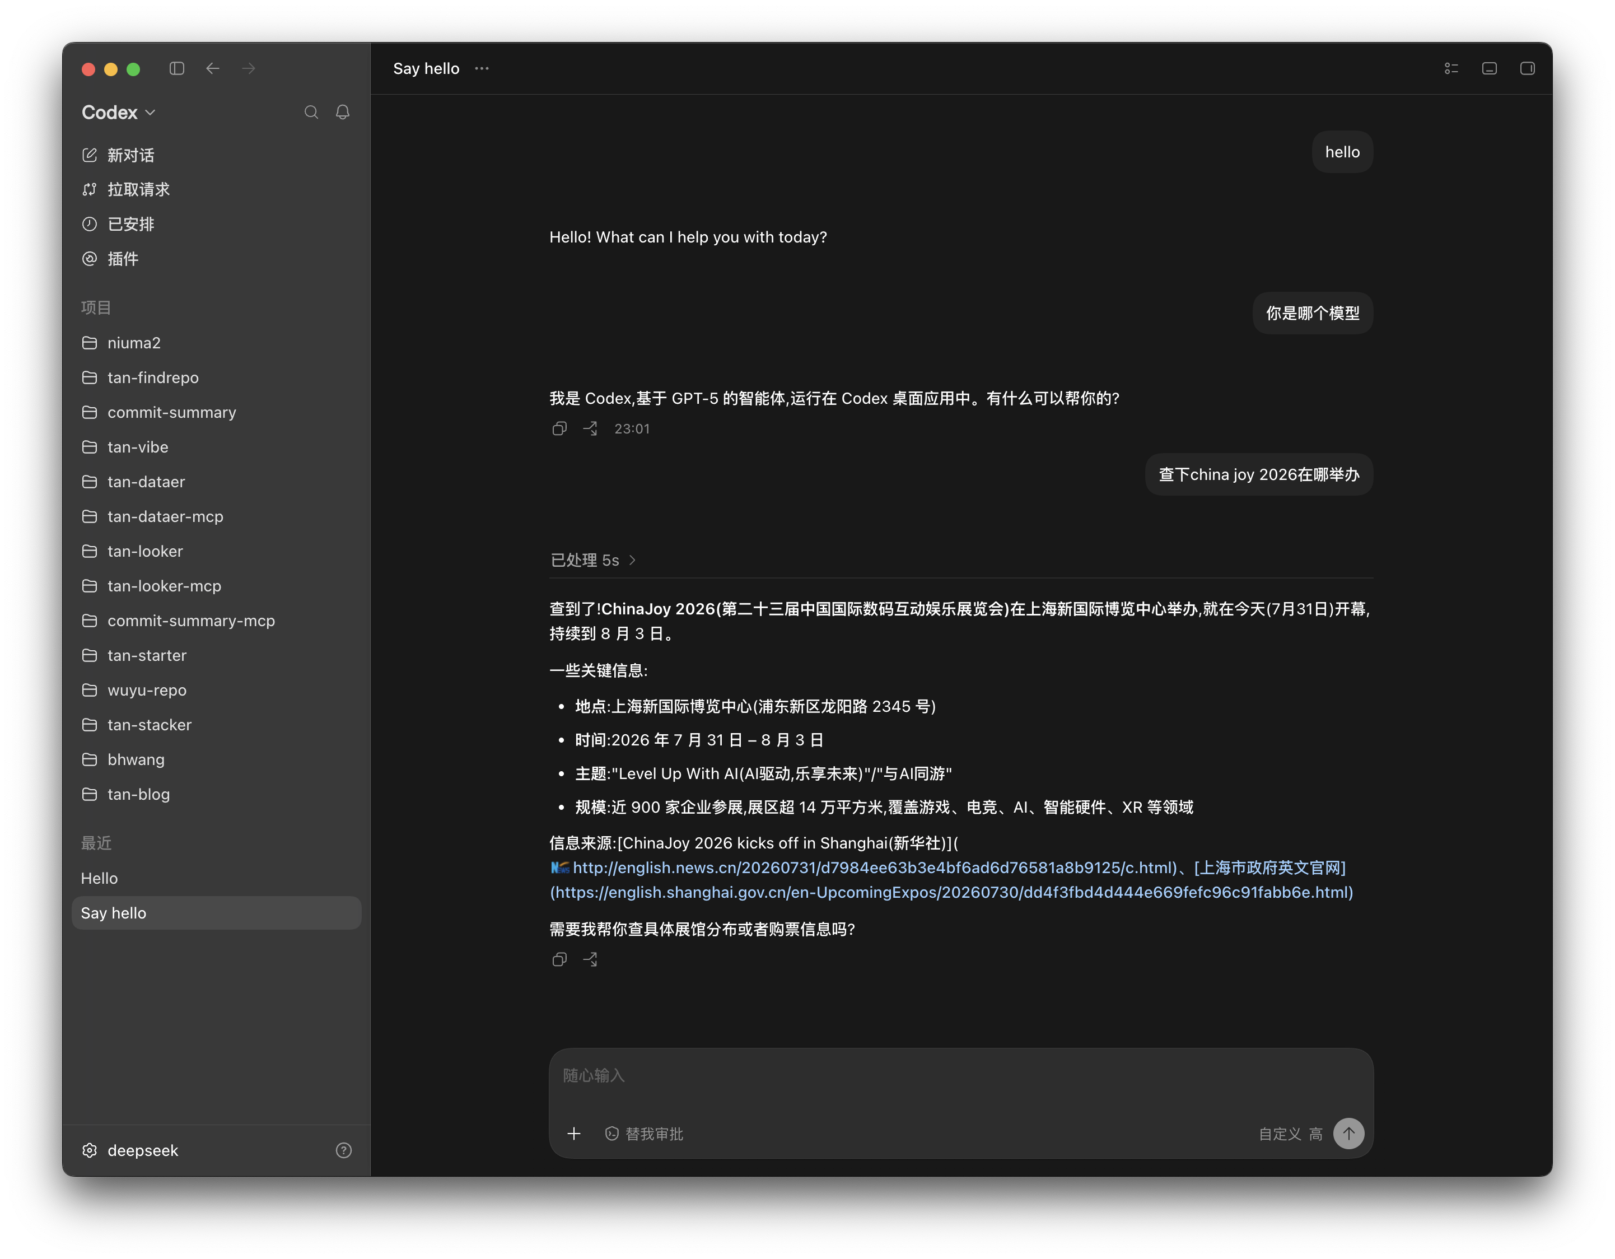1615x1259 pixels.
Task: Open the help question mark icon
Action: coord(344,1150)
